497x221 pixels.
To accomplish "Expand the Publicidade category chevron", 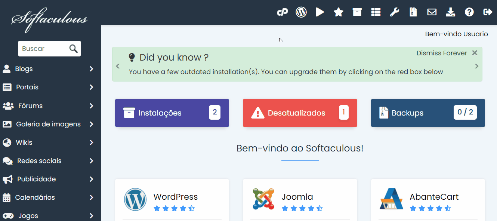I will 92,179.
